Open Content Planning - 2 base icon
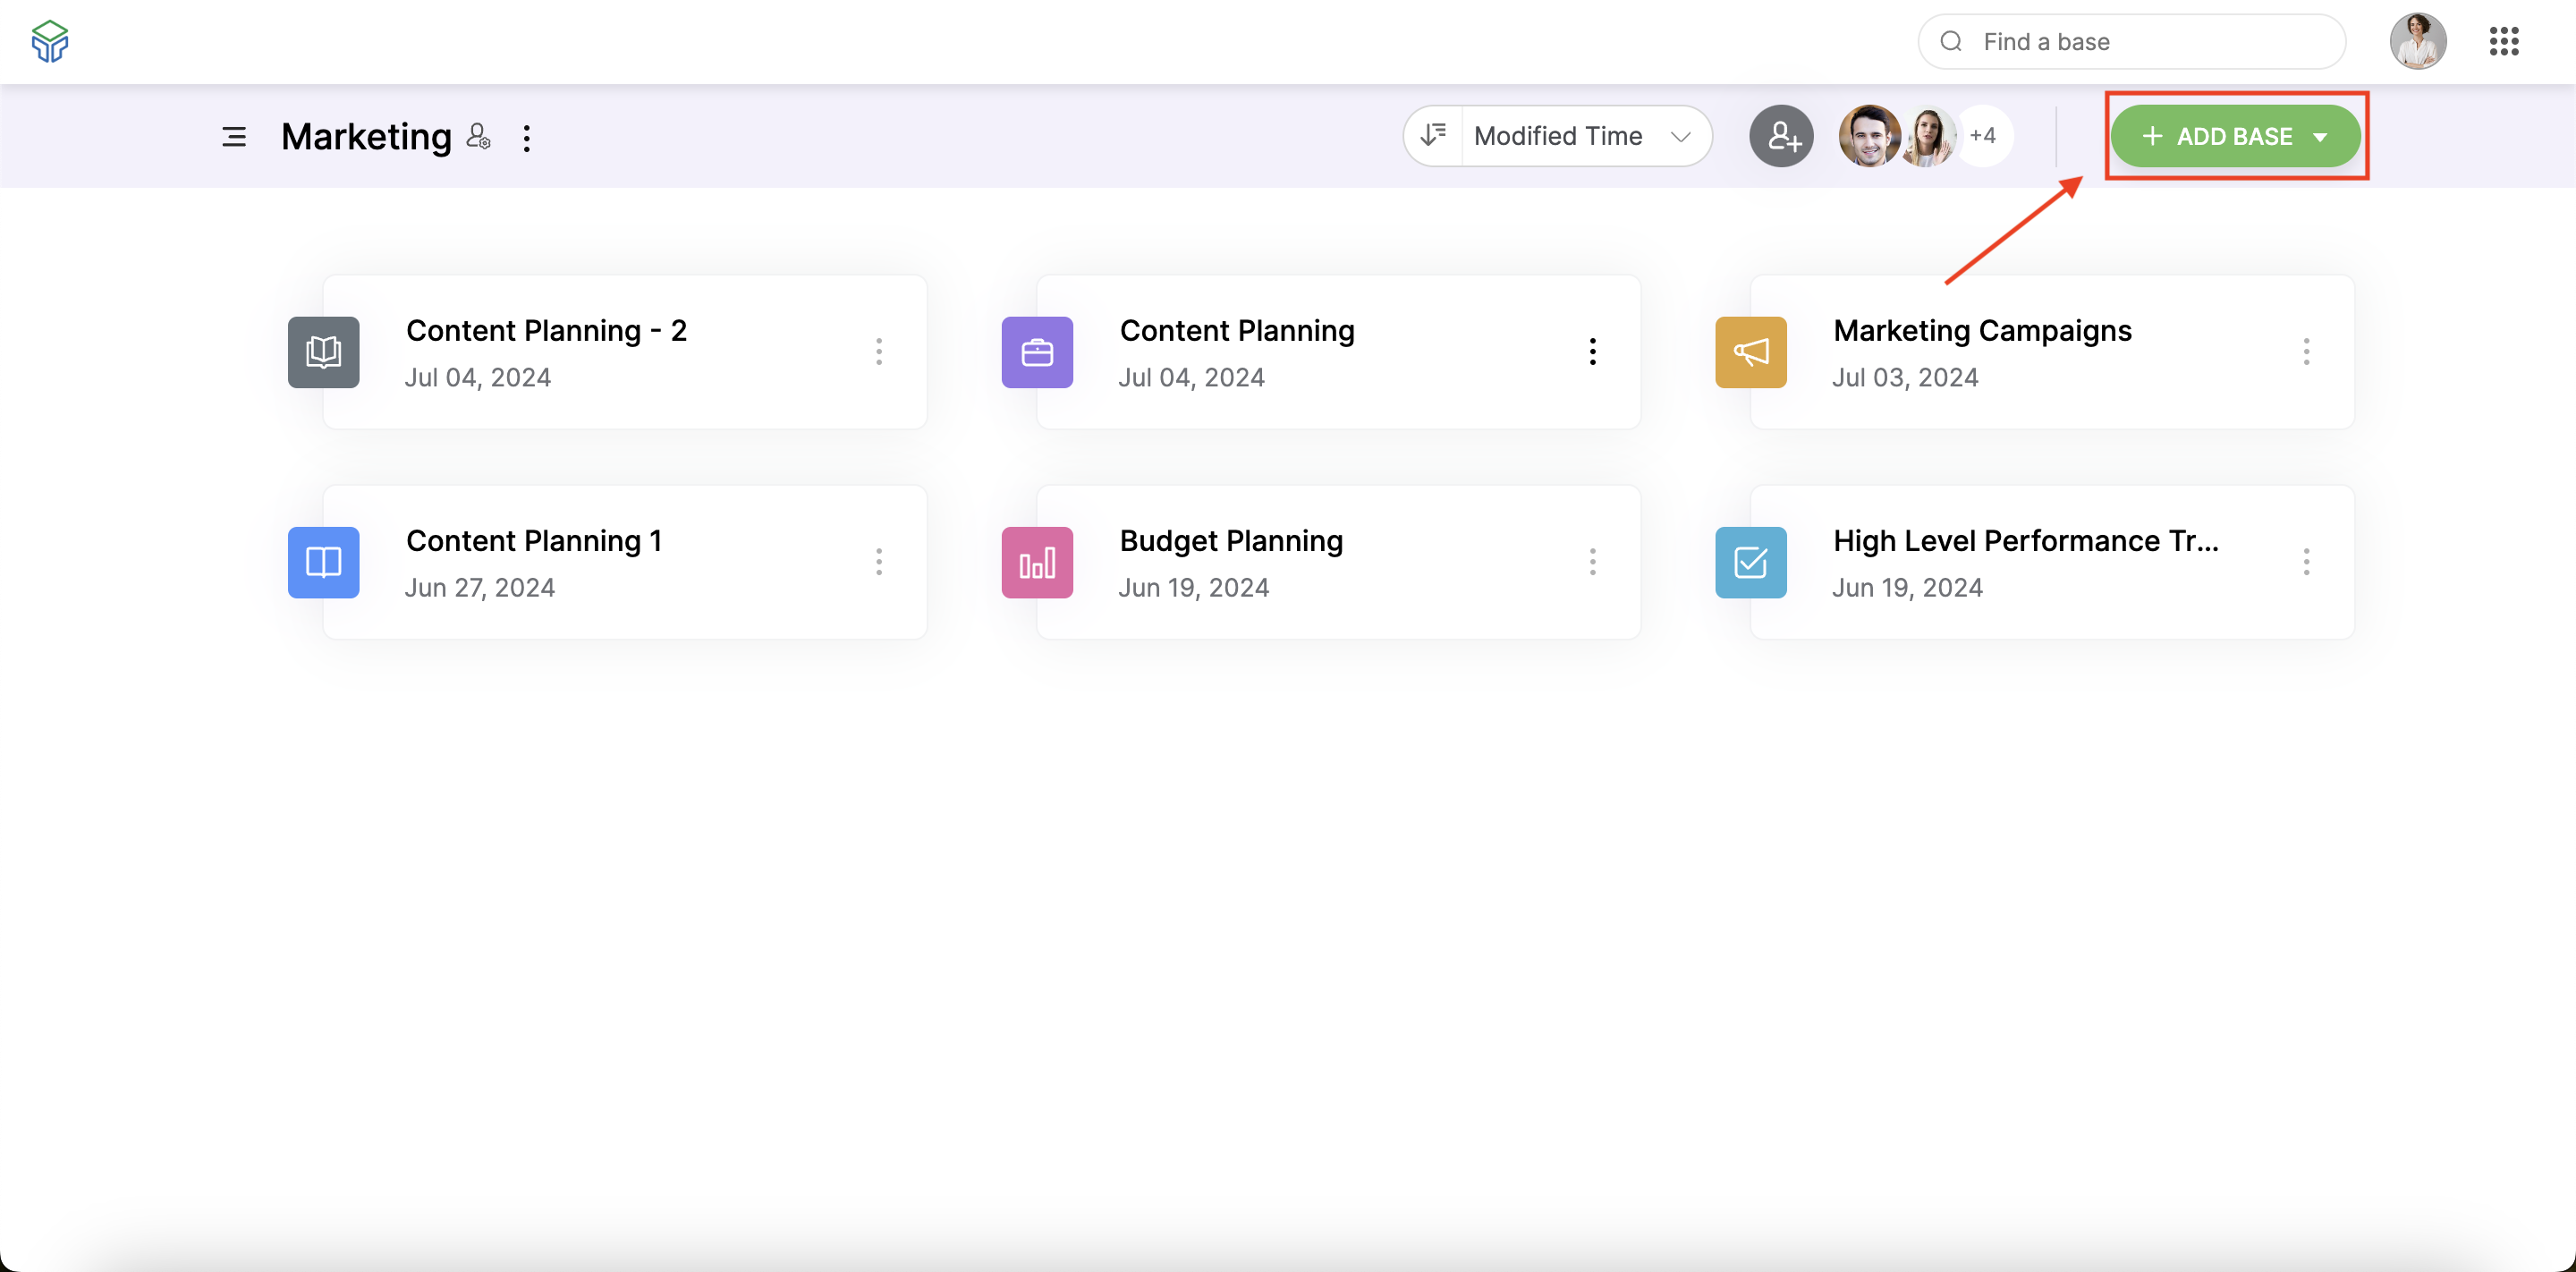Screen dimensions: 2576x1272 tap(324, 352)
